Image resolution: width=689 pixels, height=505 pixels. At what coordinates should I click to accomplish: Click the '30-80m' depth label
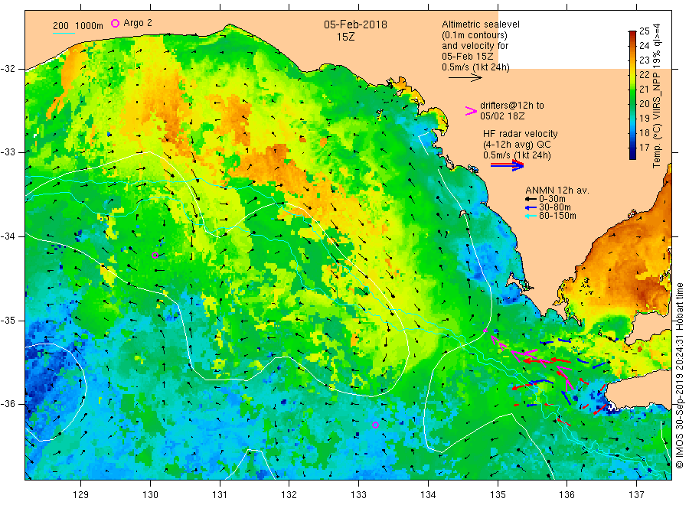pos(554,207)
